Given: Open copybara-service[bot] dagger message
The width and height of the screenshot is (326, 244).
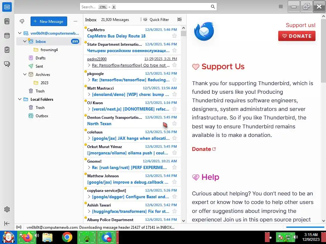Looking at the screenshot, I should click(132, 193).
